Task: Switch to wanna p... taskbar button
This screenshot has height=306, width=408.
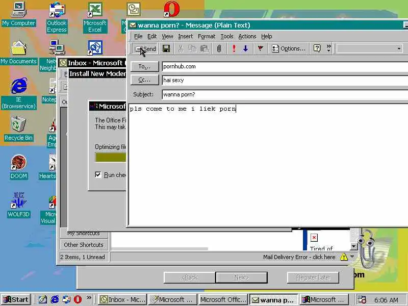Action: click(274, 300)
